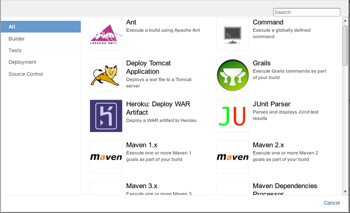350x213 pixels.
Task: Choose the Maven 1.x logo icon
Action: point(106,157)
